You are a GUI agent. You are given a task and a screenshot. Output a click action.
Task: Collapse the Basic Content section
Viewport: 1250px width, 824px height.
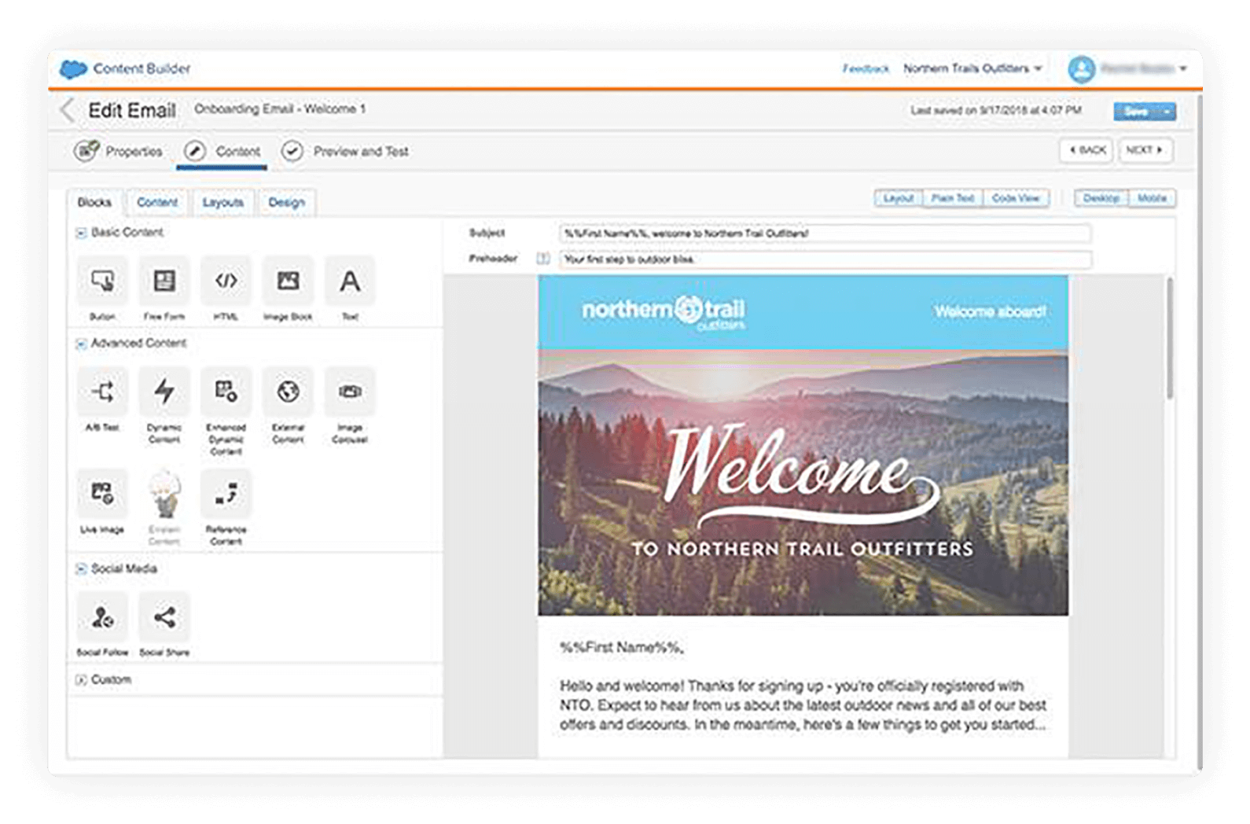81,233
